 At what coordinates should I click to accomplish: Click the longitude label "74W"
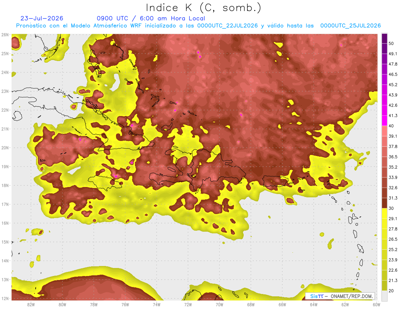156,304
